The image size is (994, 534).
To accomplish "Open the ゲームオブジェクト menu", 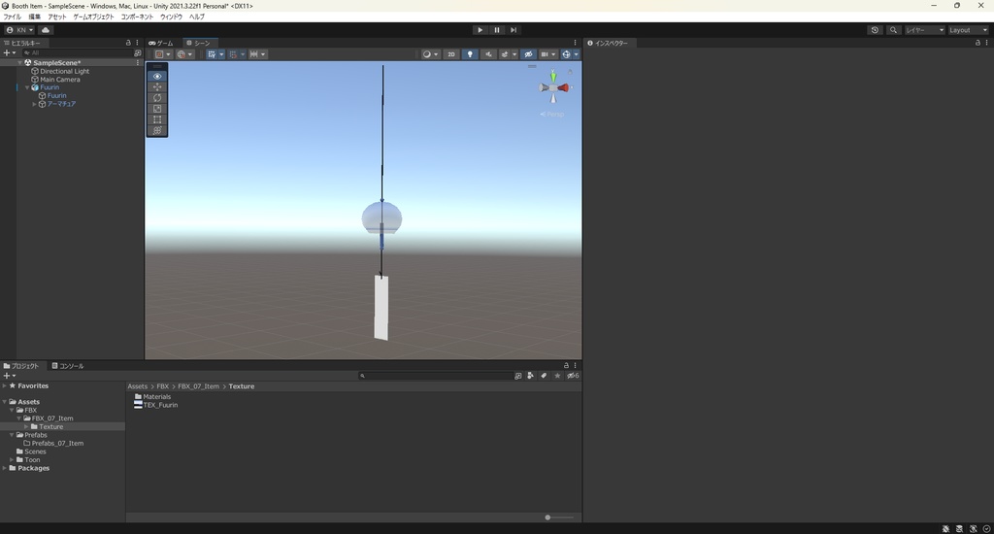I will (94, 17).
